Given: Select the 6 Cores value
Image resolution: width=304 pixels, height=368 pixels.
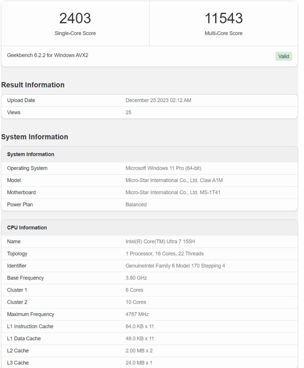Looking at the screenshot, I should tap(134, 290).
